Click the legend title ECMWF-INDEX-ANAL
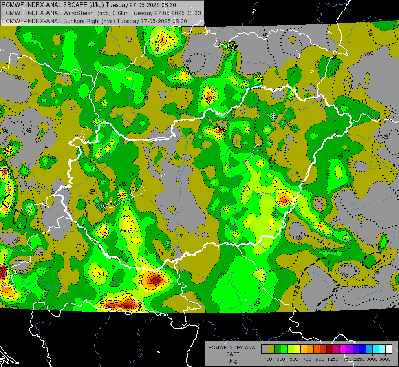 (233, 348)
